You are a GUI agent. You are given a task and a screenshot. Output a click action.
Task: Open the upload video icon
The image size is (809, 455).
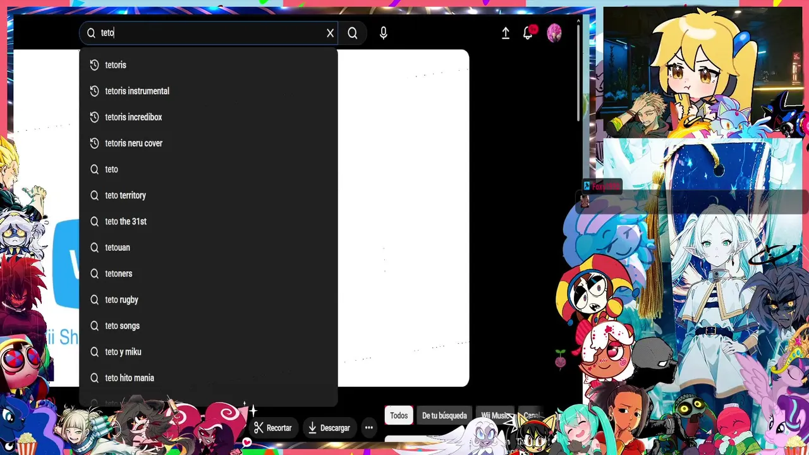pos(506,33)
